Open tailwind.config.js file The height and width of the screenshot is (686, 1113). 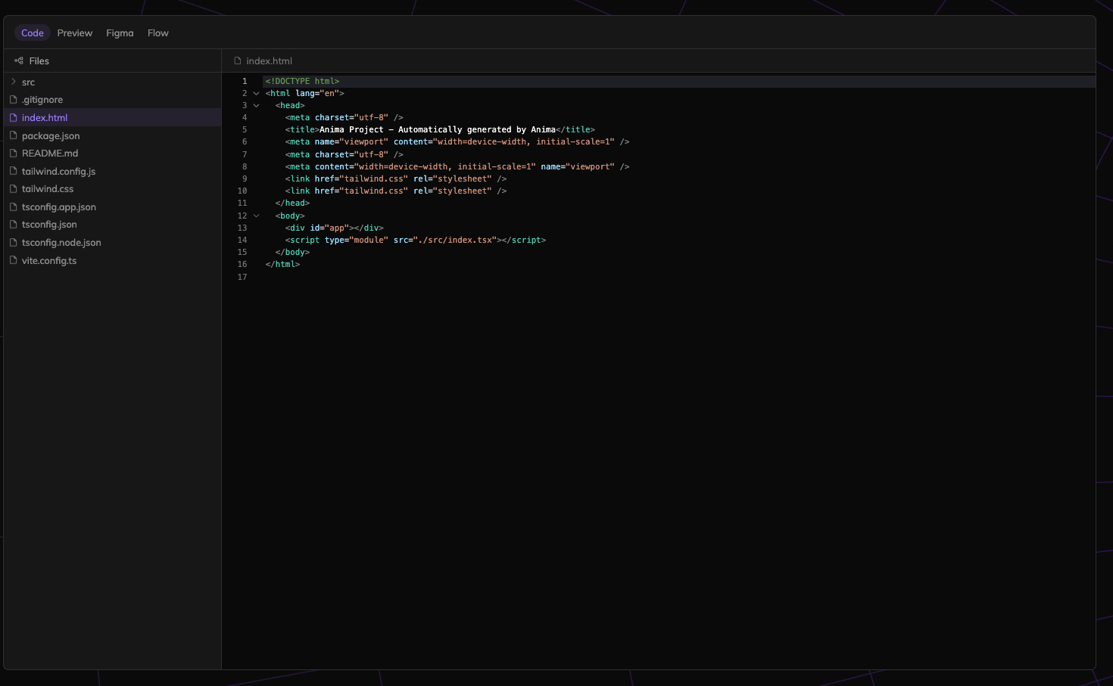112,171
